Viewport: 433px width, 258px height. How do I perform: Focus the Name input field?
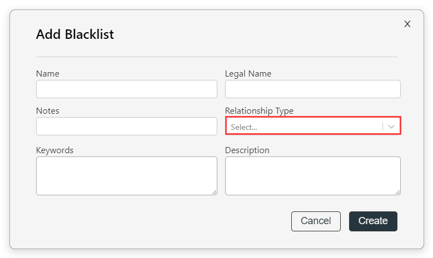tap(127, 89)
